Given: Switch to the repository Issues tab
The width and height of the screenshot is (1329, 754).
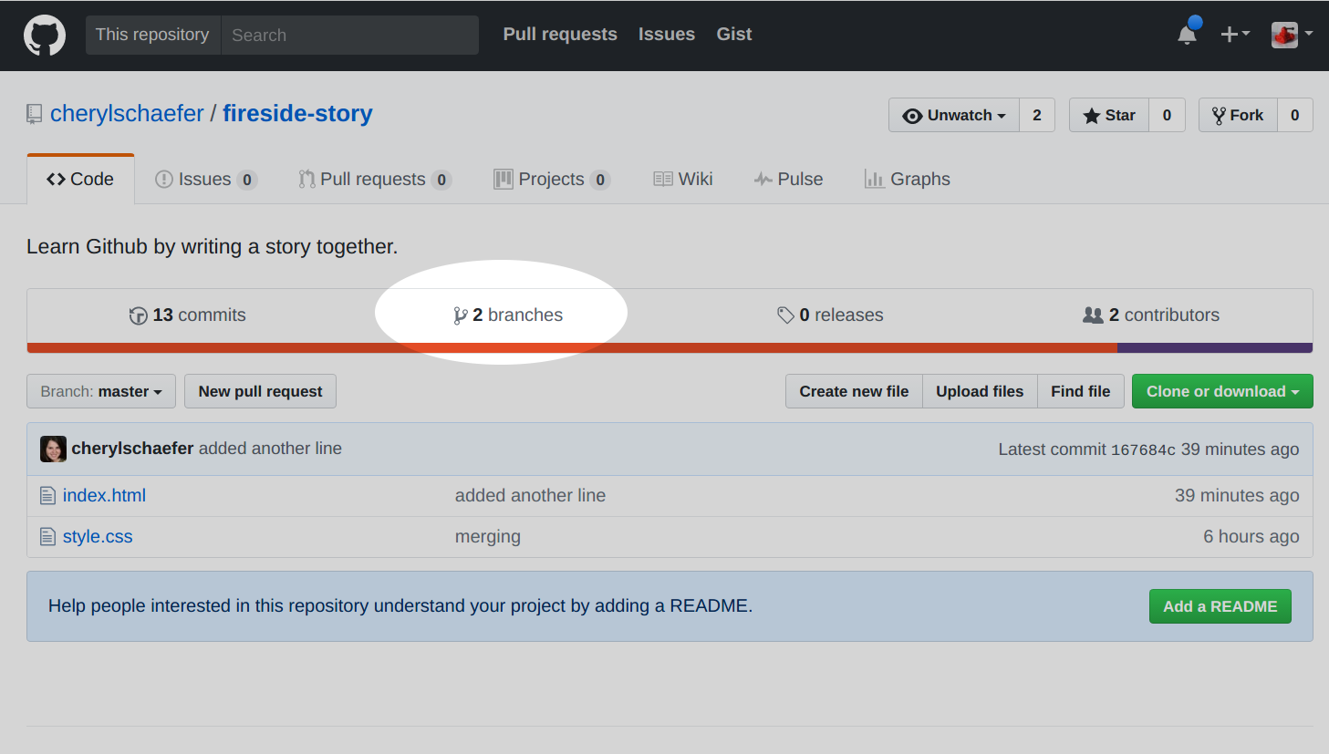Looking at the screenshot, I should coord(206,179).
